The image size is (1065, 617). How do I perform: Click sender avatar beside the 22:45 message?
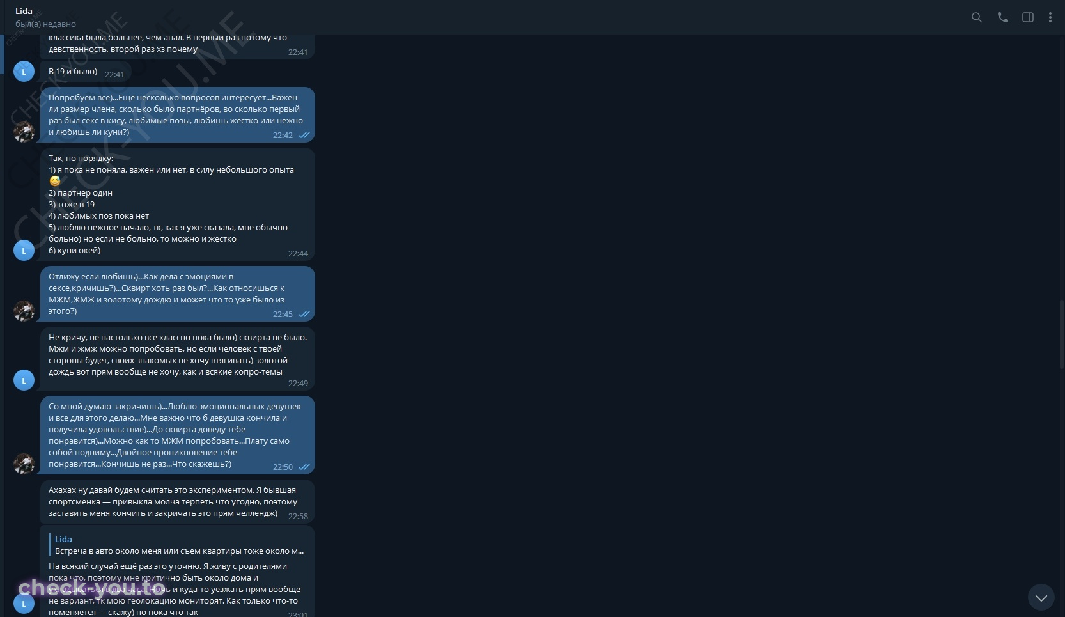[24, 311]
